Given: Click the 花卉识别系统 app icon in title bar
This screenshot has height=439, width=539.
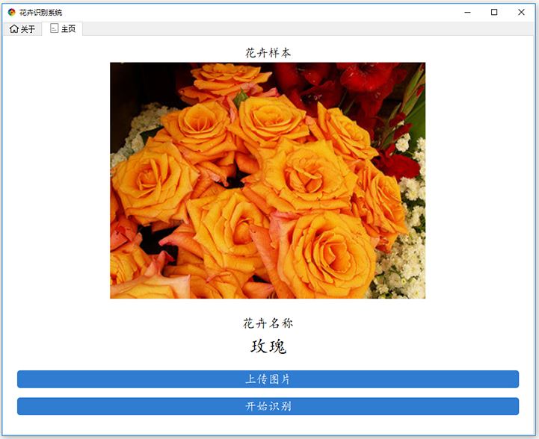Looking at the screenshot, I should coord(12,13).
